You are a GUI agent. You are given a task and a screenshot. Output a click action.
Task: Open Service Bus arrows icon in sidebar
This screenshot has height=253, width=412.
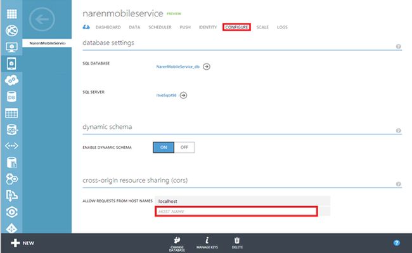[11, 146]
